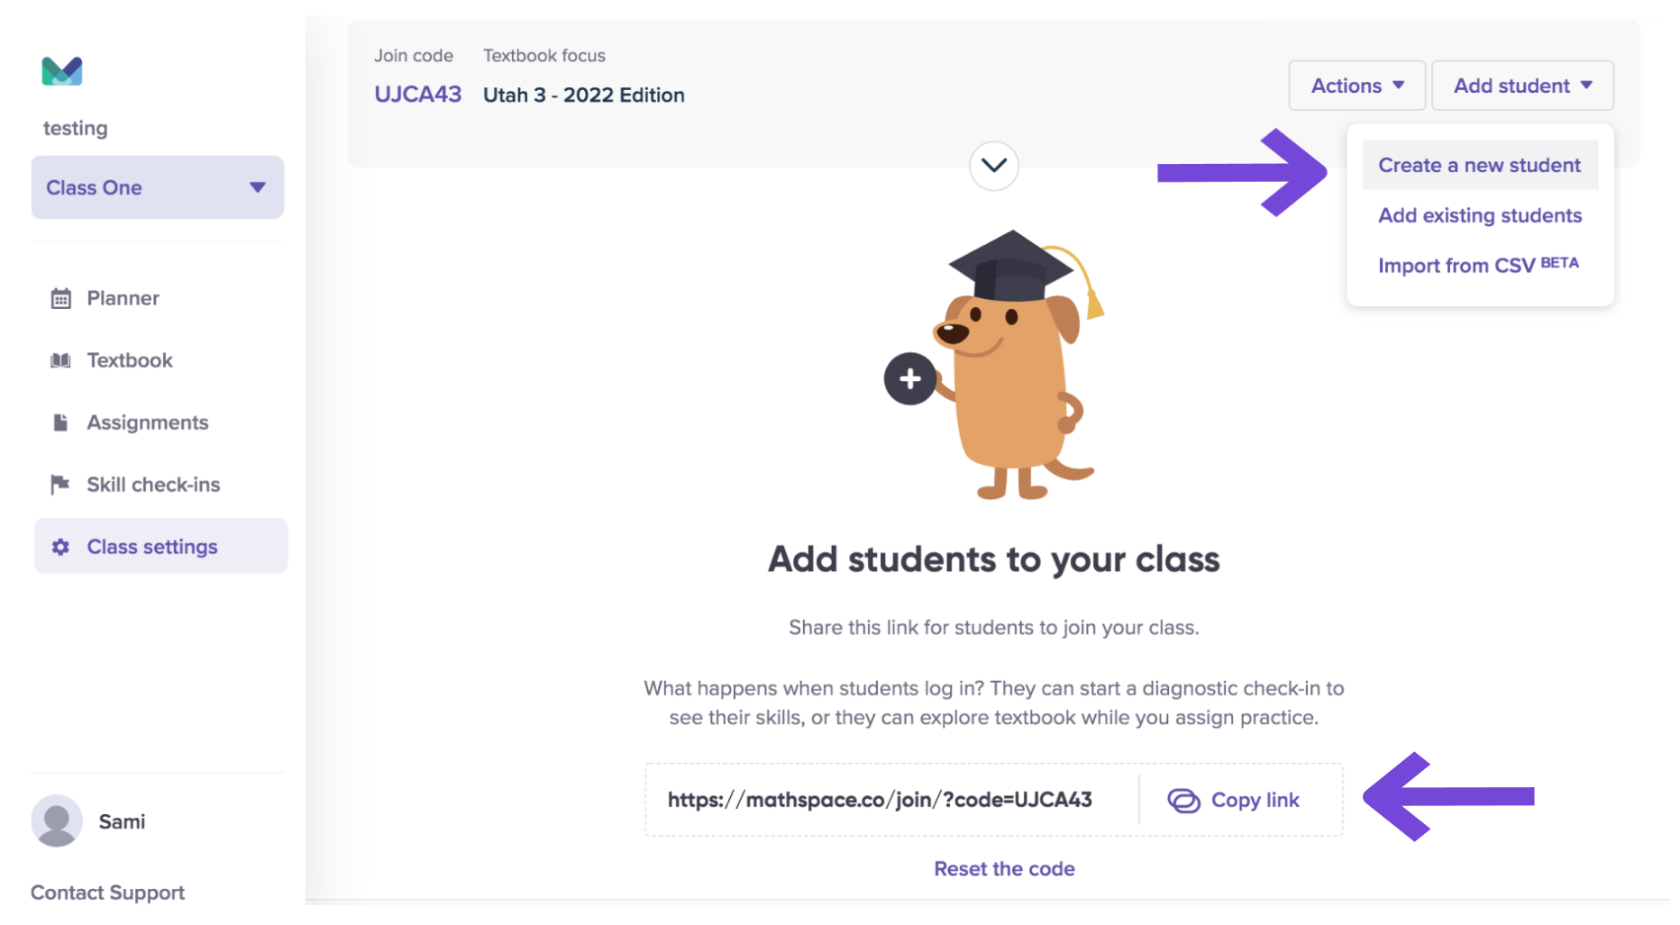Click the join link URL field
This screenshot has width=1680, height=925.
tap(891, 800)
